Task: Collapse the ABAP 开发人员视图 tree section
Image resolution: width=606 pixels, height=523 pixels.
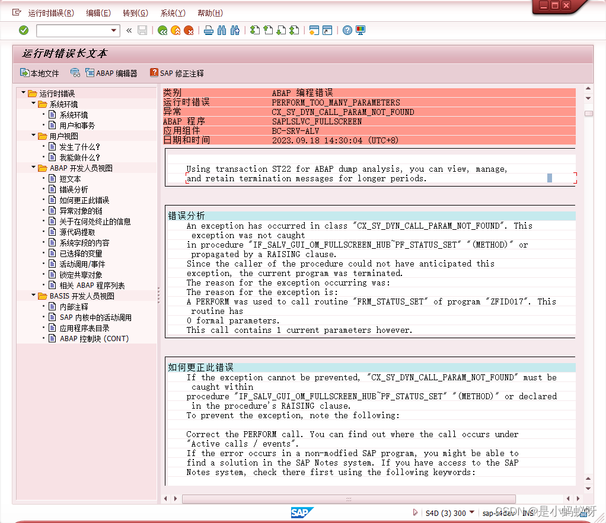Action: pos(34,168)
